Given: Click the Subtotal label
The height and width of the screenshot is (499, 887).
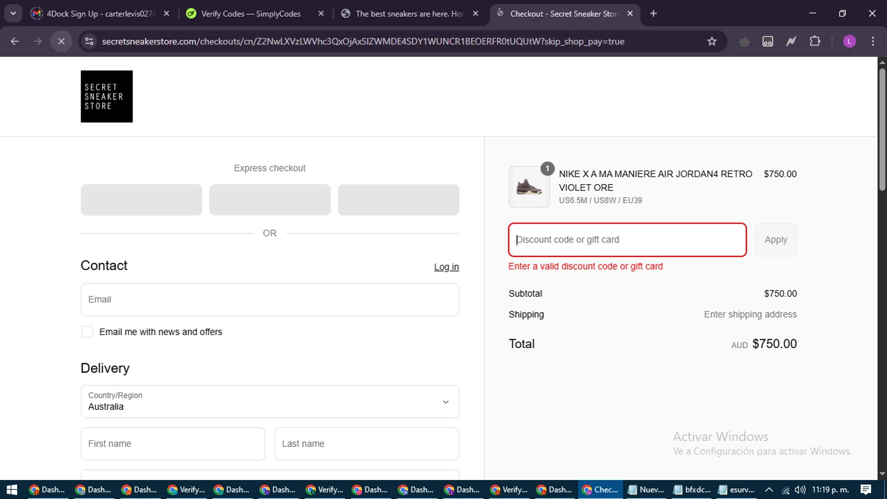Looking at the screenshot, I should pyautogui.click(x=525, y=294).
